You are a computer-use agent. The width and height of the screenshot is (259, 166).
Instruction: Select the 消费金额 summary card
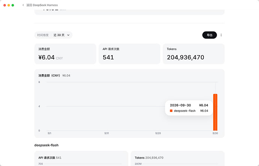coord(65,54)
